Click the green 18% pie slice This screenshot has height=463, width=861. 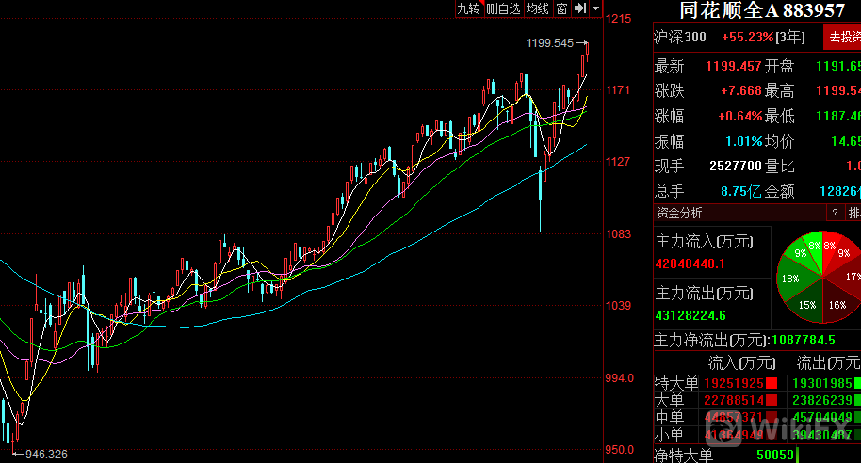click(x=792, y=279)
